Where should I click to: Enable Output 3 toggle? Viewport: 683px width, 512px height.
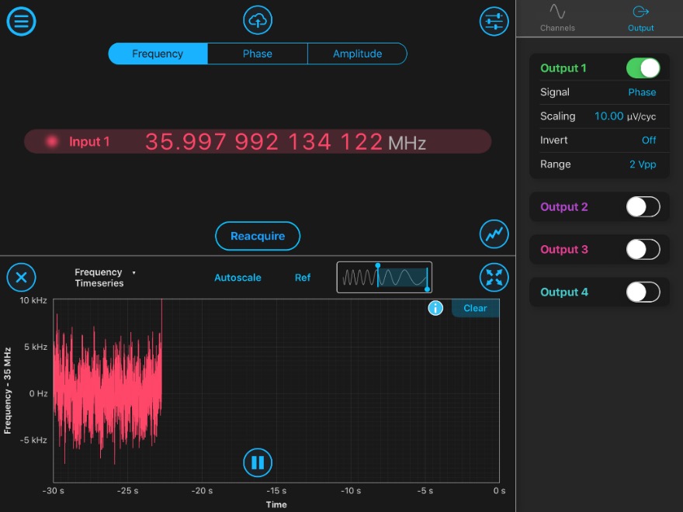pyautogui.click(x=643, y=249)
